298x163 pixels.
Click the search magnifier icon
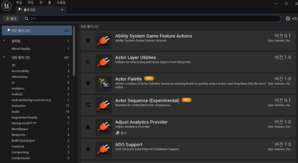(27, 18)
